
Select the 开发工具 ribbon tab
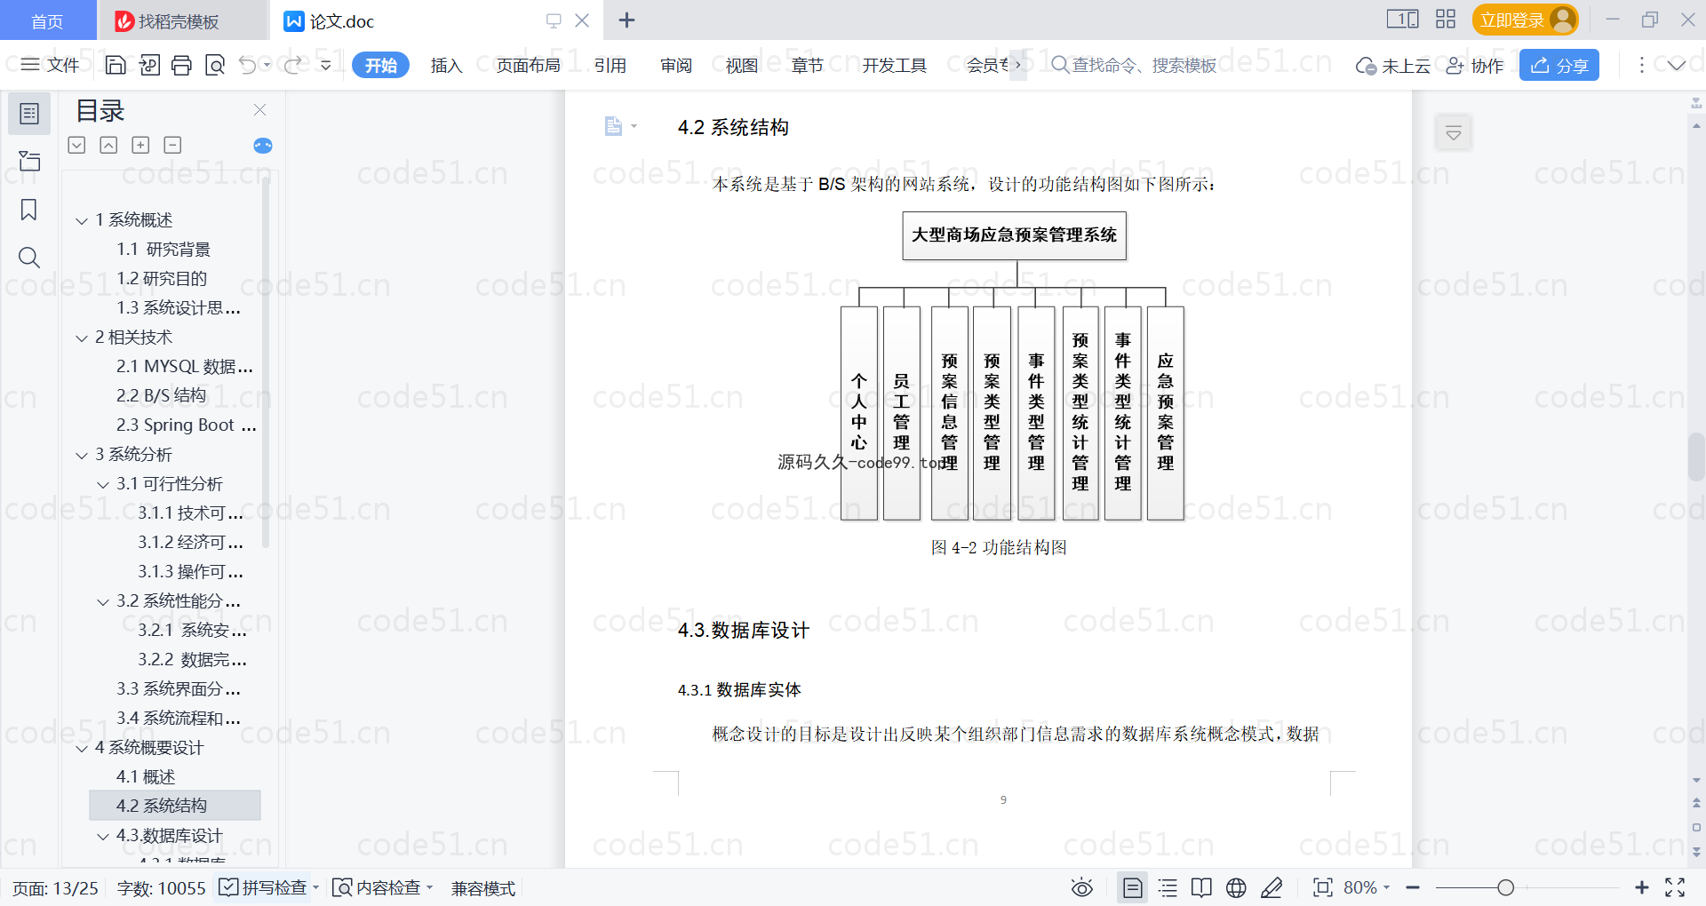(894, 65)
